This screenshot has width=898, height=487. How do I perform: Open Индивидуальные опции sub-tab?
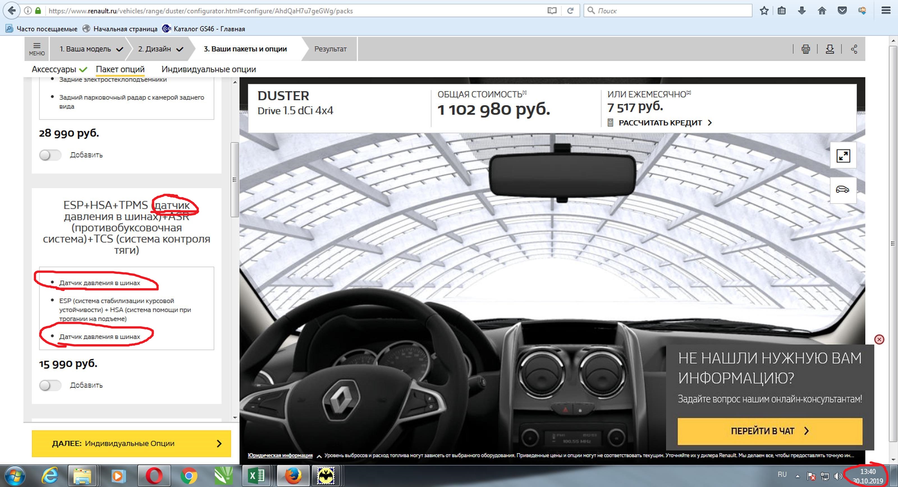(x=209, y=69)
